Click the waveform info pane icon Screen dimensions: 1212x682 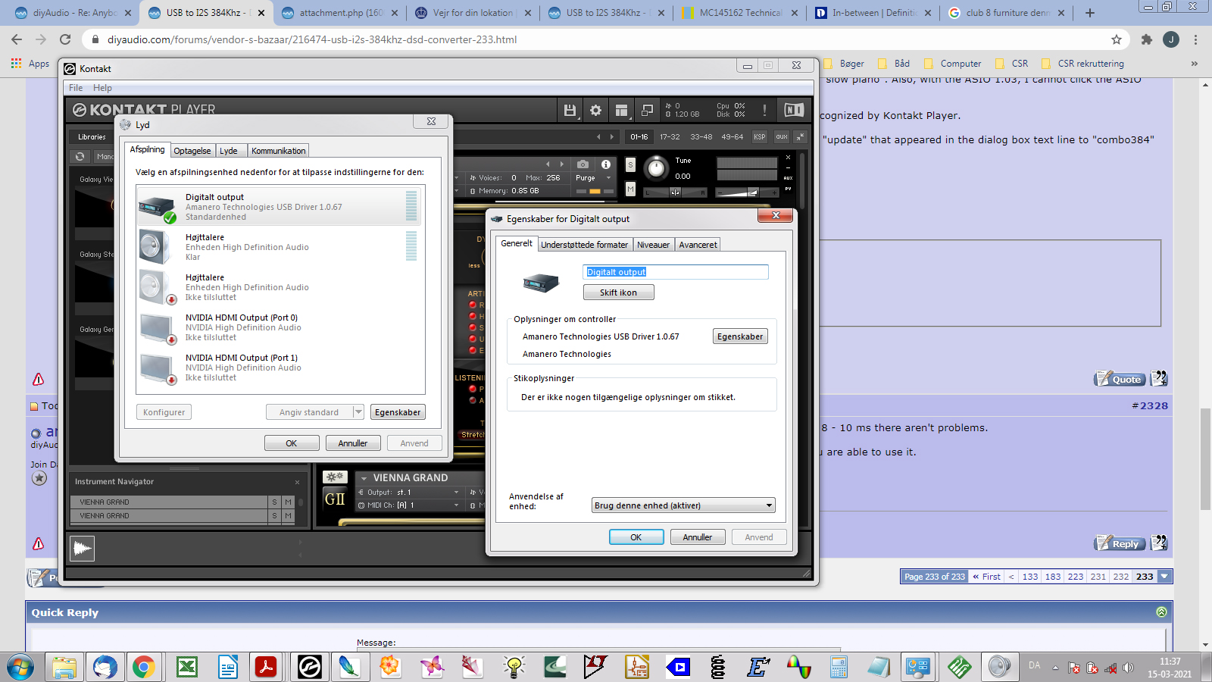[x=82, y=548]
